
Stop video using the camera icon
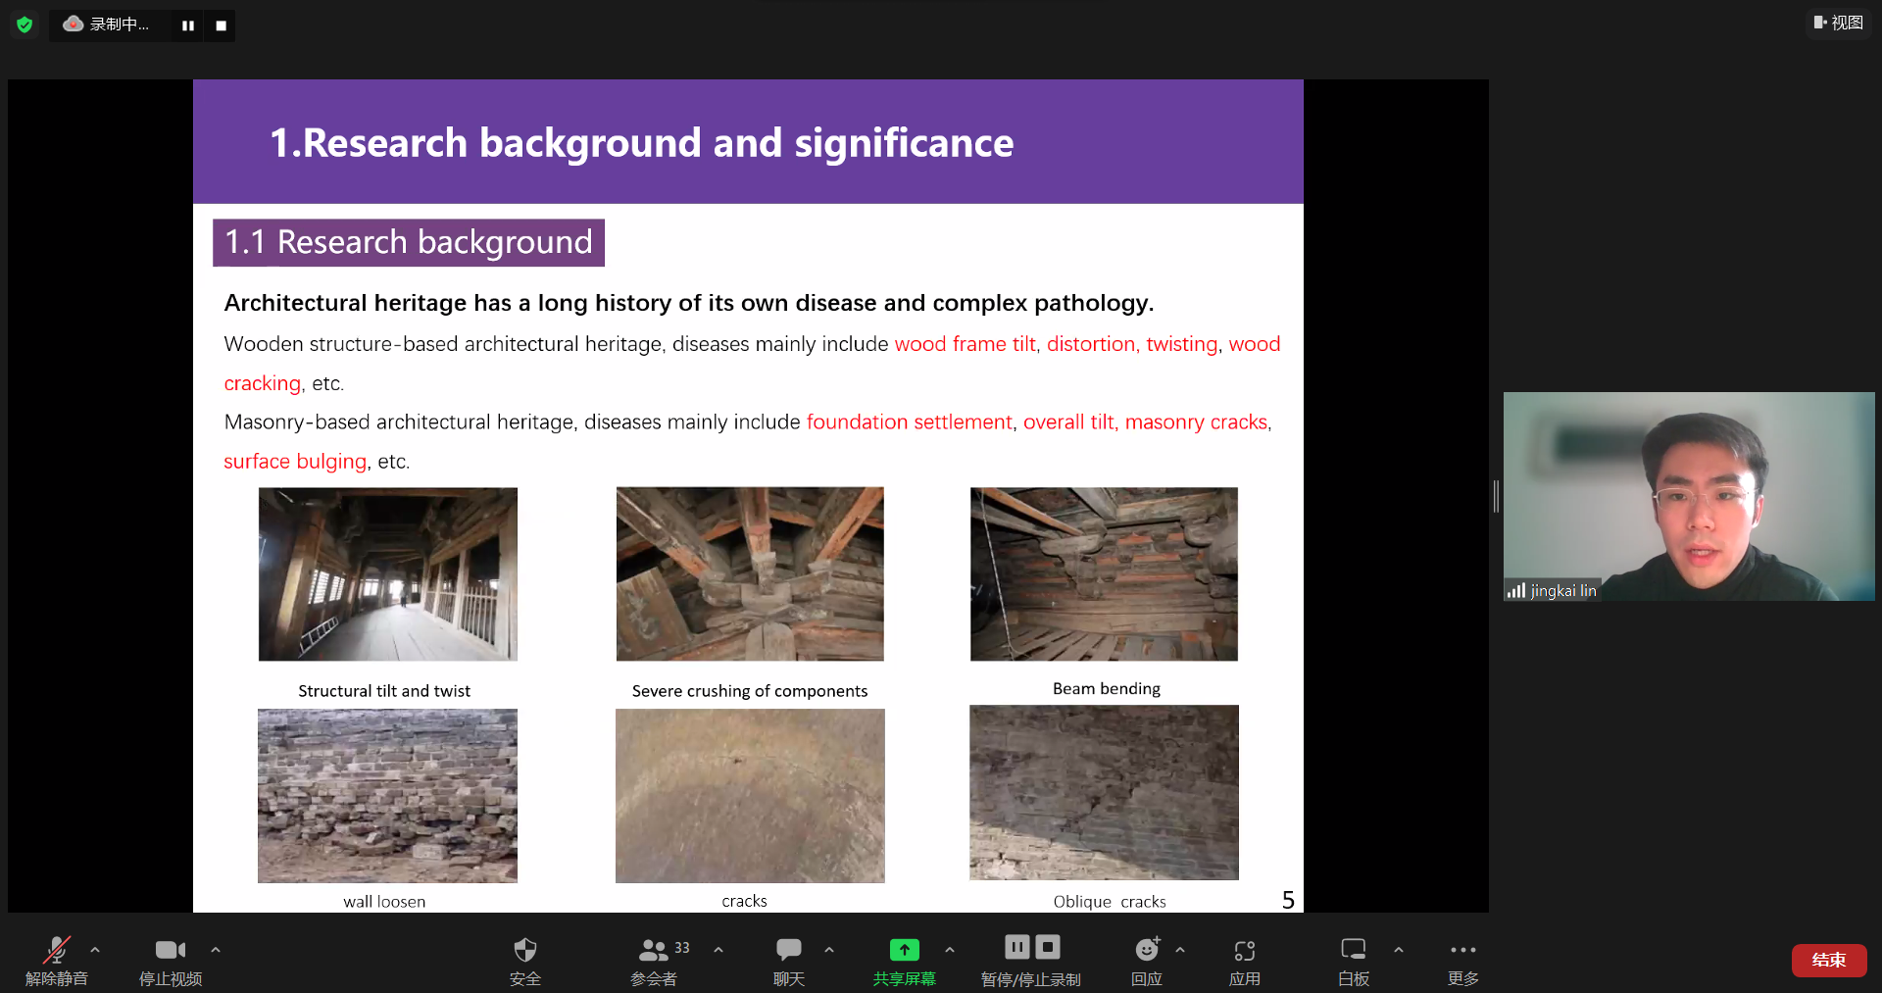pos(171,949)
